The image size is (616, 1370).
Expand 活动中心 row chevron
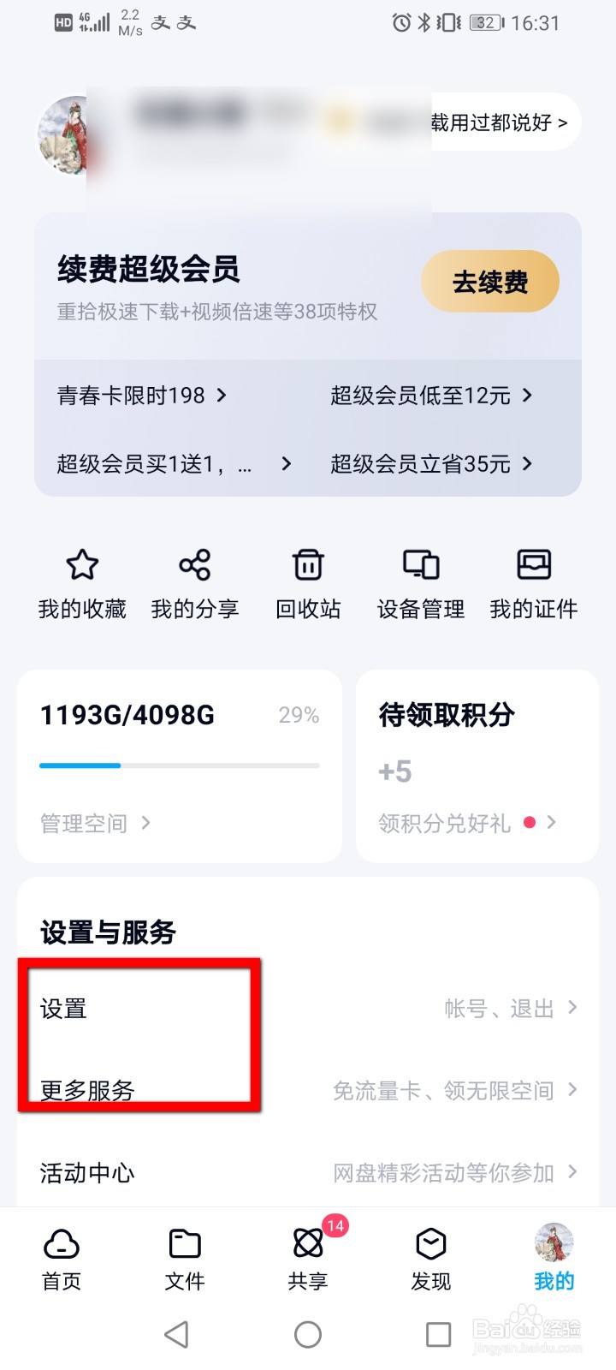[x=572, y=1171]
